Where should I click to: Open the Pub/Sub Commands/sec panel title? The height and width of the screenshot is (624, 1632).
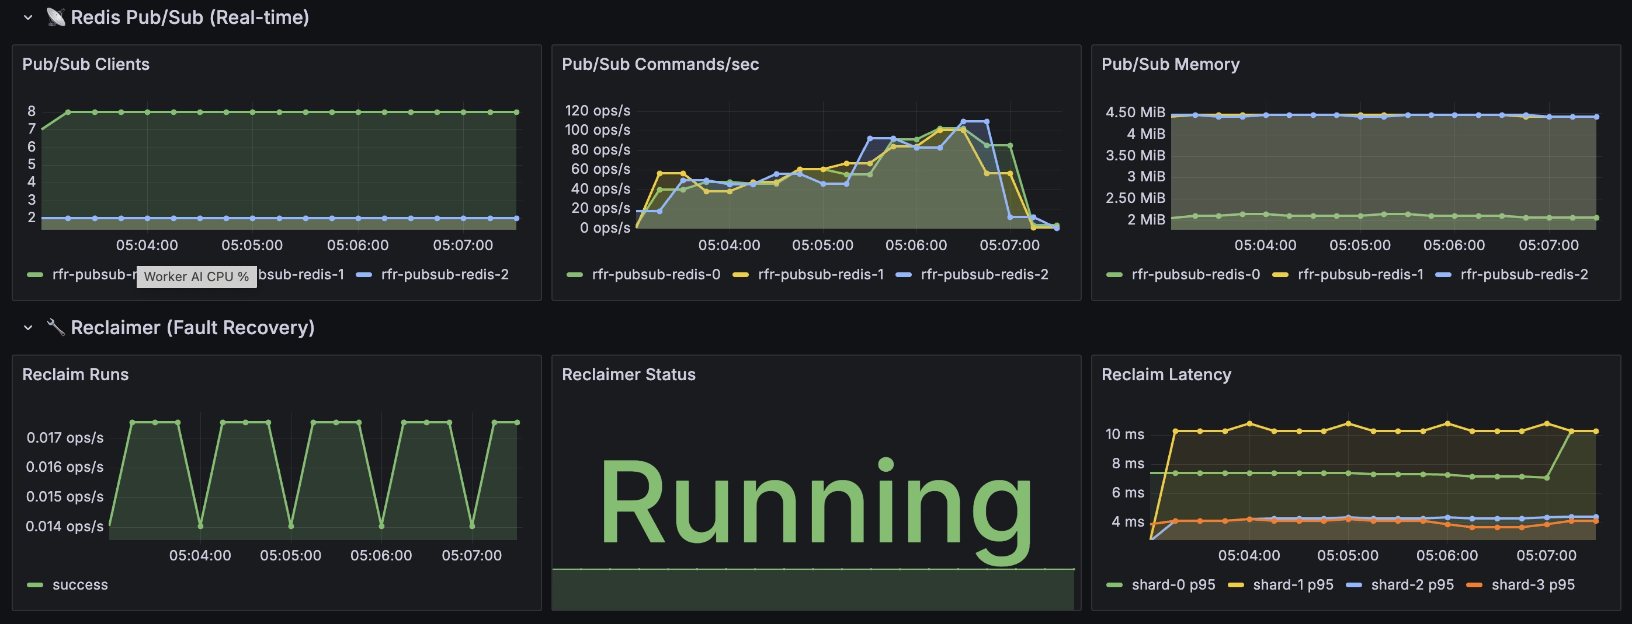coord(660,65)
